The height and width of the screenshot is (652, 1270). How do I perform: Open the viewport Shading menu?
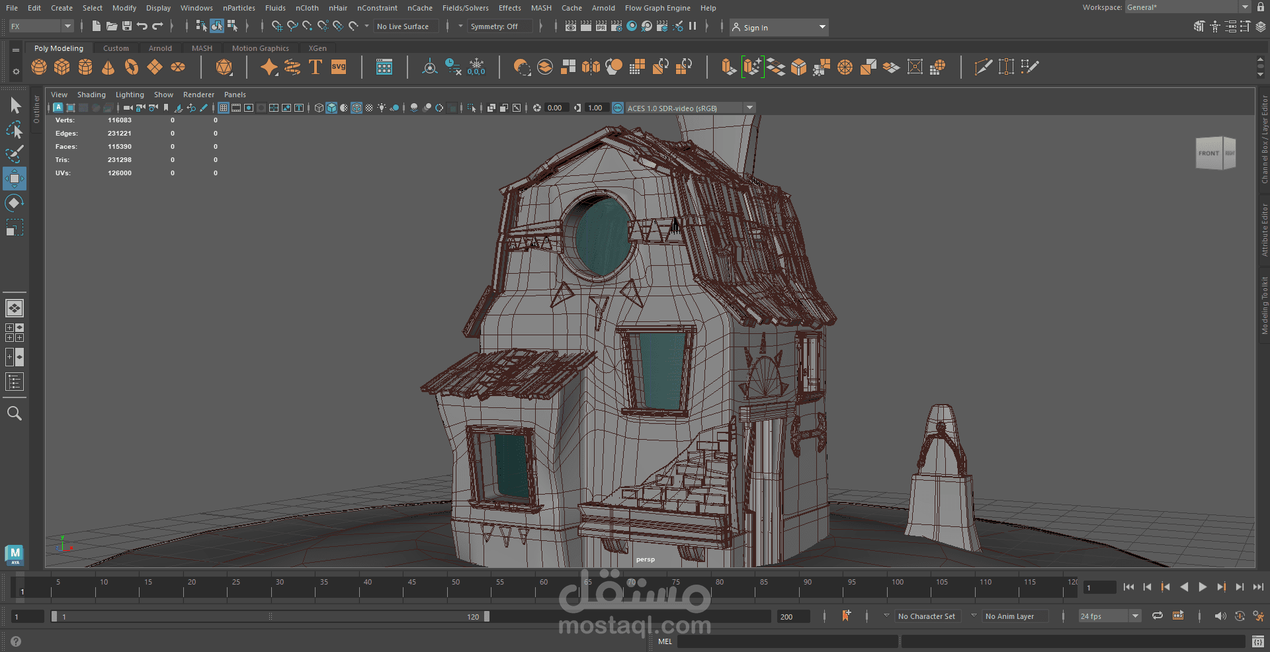[91, 95]
